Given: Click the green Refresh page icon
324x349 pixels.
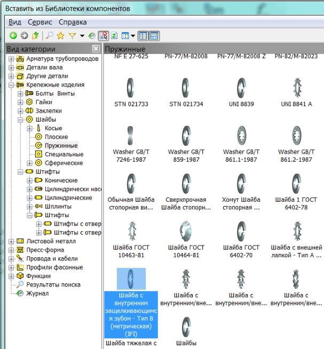Looking at the screenshot, I should (x=114, y=36).
